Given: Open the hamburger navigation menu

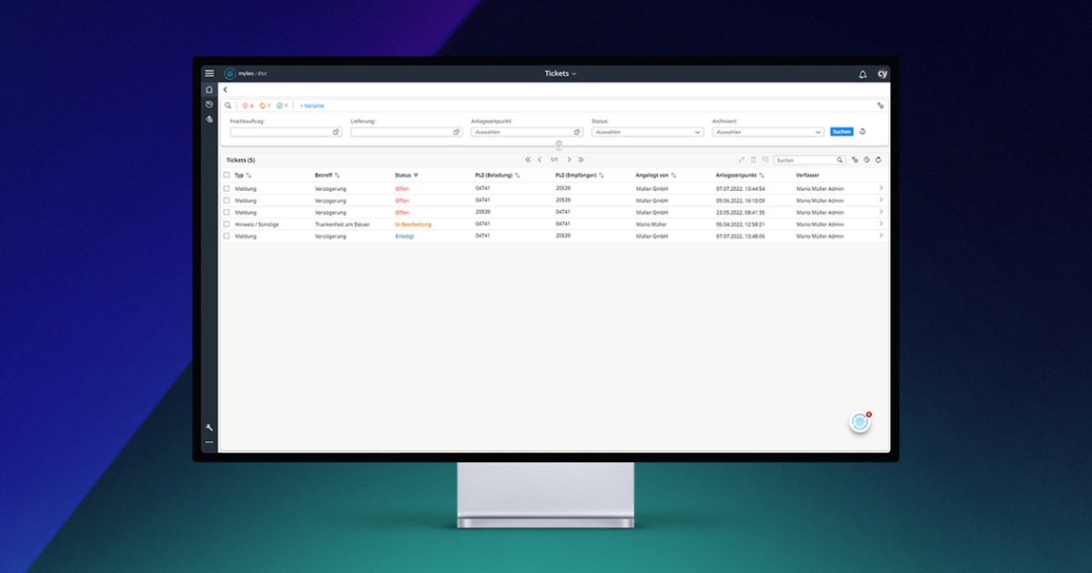Looking at the screenshot, I should [209, 73].
